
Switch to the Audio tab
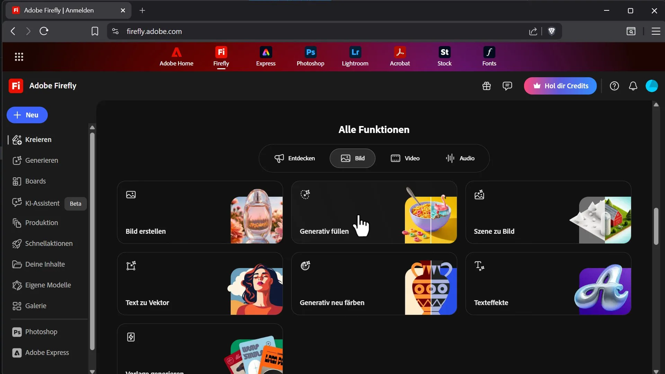point(460,158)
